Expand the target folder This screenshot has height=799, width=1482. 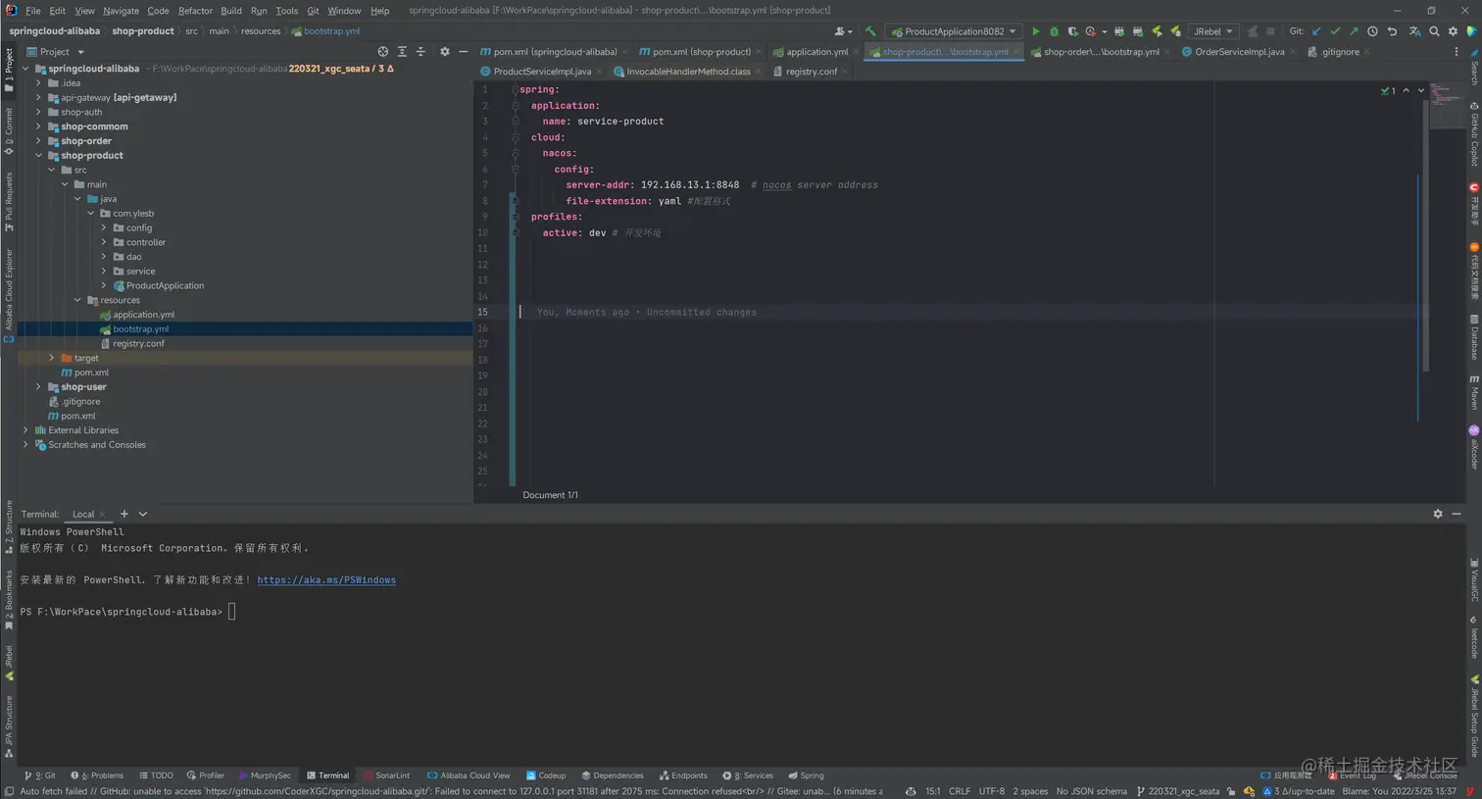(x=52, y=358)
